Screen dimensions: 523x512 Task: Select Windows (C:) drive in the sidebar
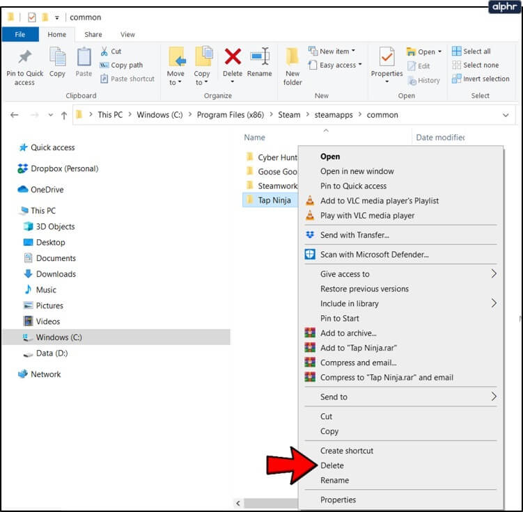point(116,337)
